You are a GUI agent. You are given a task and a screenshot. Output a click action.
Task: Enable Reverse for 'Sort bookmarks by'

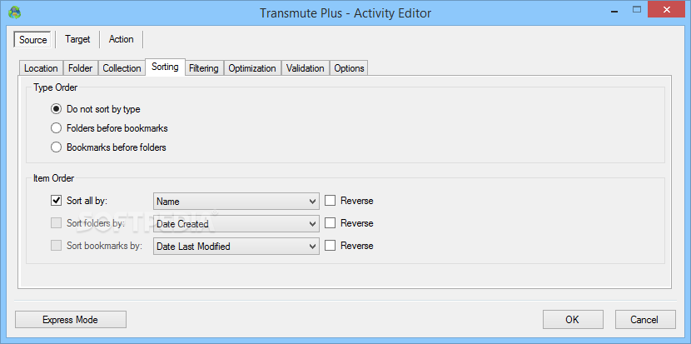(330, 246)
